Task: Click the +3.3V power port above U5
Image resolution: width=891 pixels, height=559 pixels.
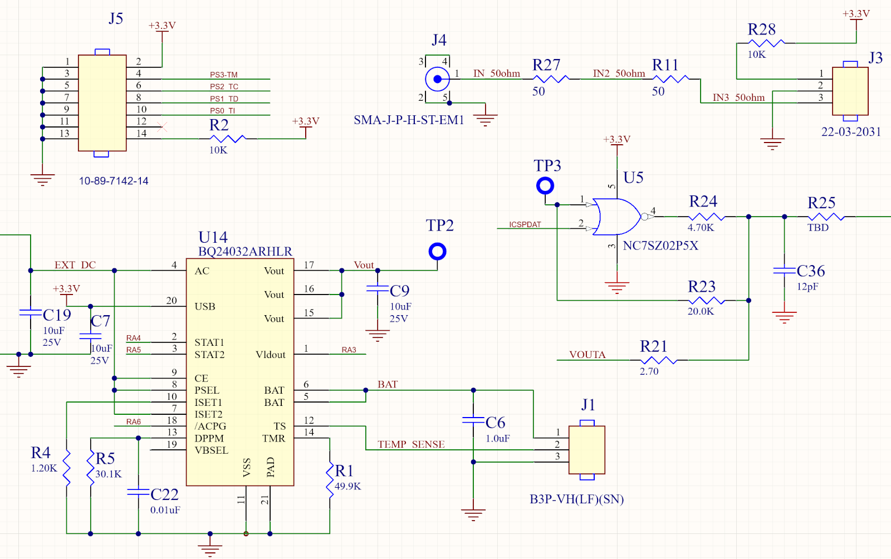Action: pyautogui.click(x=617, y=140)
